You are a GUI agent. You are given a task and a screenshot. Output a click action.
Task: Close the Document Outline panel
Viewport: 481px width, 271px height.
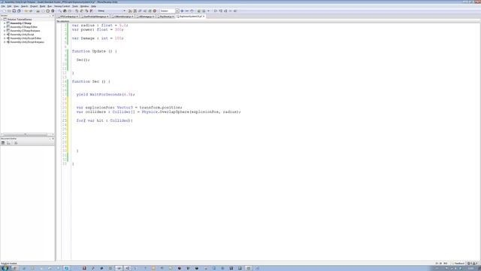coord(53,139)
